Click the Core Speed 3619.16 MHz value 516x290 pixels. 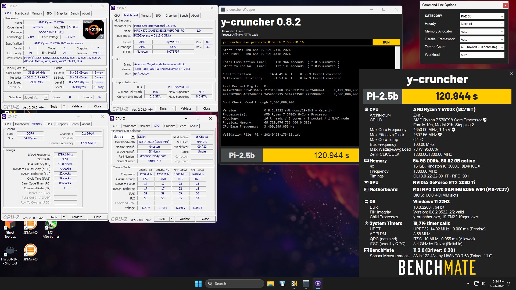pos(37,73)
